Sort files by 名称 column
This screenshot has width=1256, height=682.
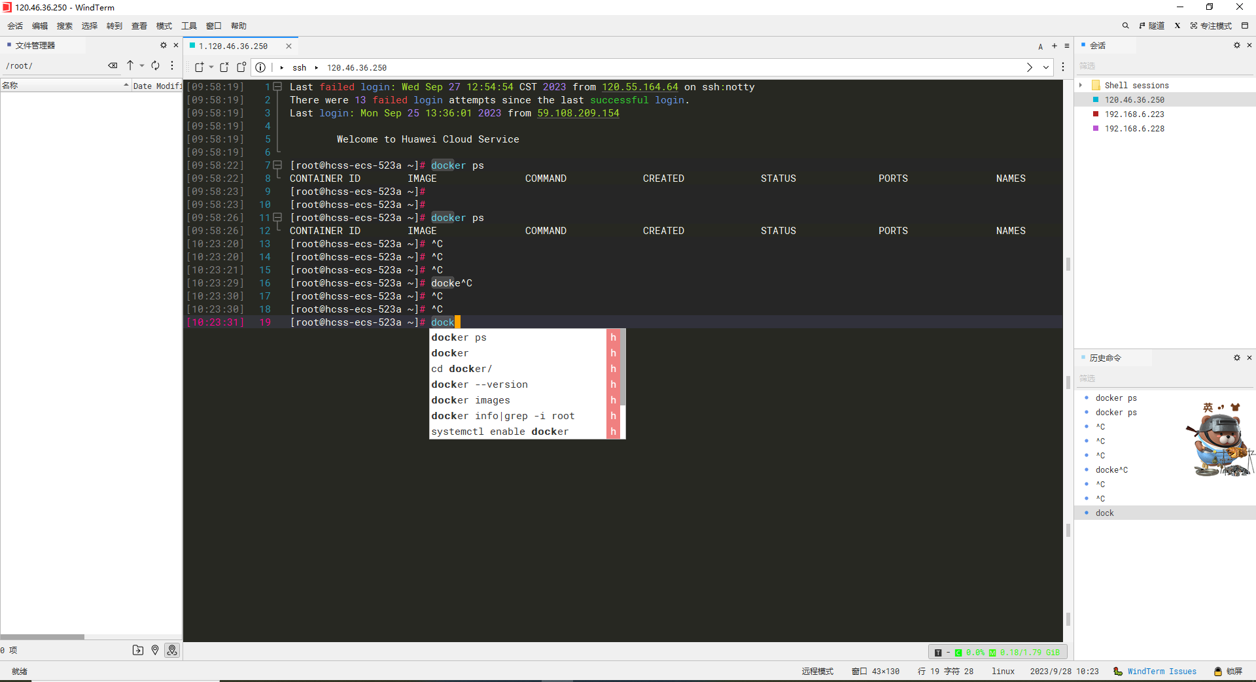point(65,86)
